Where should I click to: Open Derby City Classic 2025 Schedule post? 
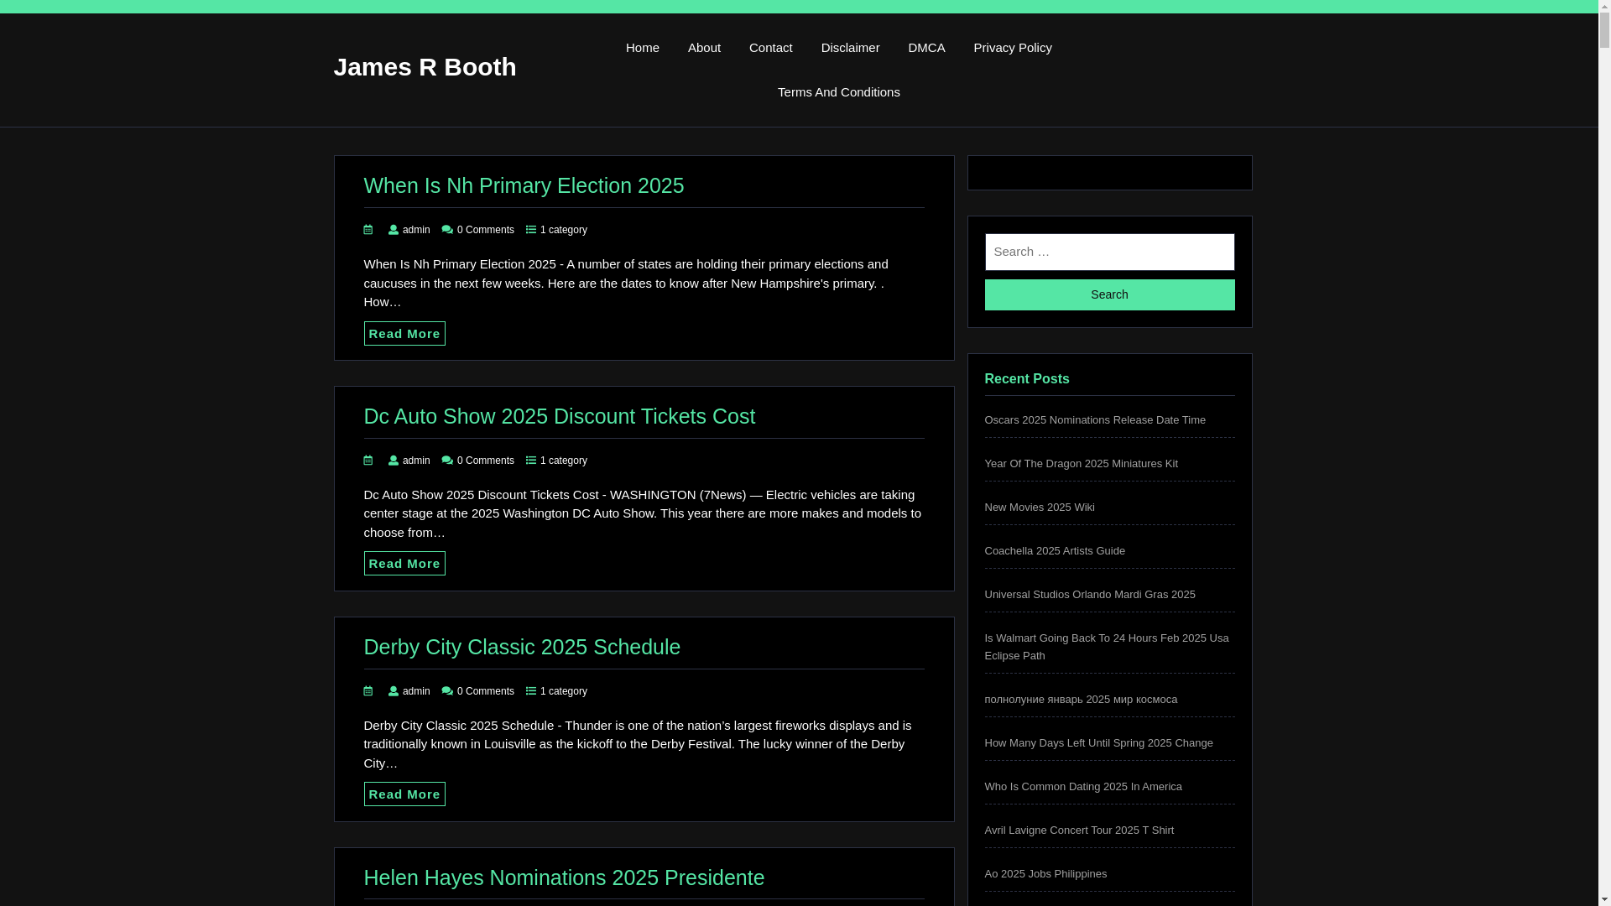(x=522, y=647)
